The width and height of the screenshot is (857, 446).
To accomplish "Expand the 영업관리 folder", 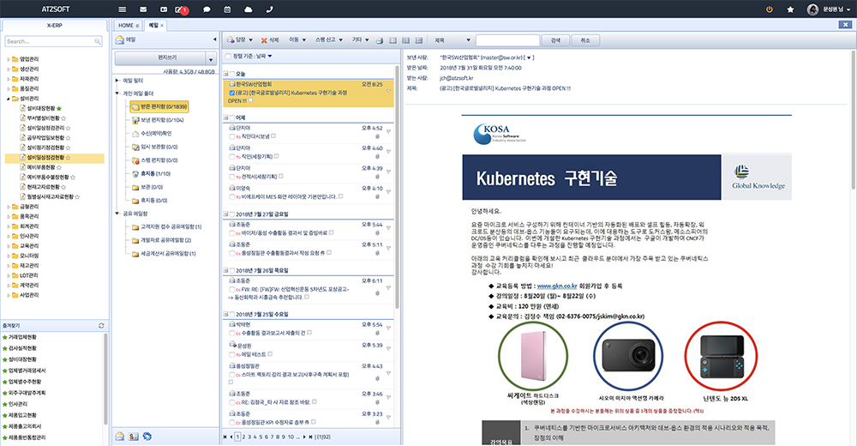I will pyautogui.click(x=9, y=59).
